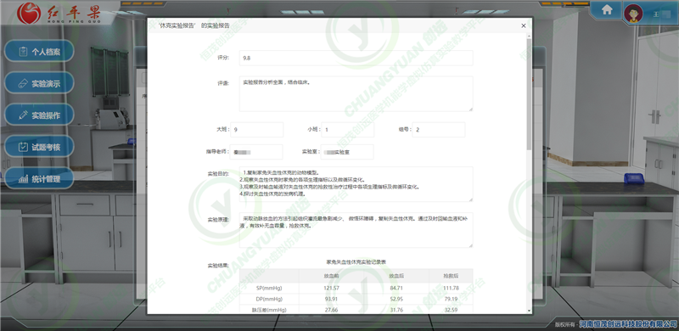Click into the 实验原理 text area
This screenshot has width=679, height=331.
pyautogui.click(x=356, y=230)
